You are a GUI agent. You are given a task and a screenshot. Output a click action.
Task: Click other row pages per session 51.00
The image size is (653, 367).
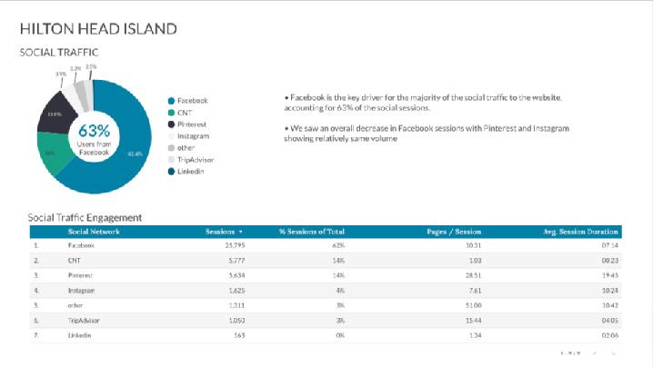(x=474, y=305)
